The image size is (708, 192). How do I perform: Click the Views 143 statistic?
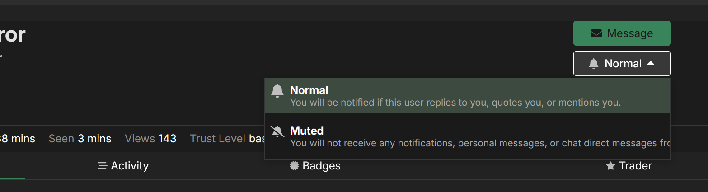point(150,139)
